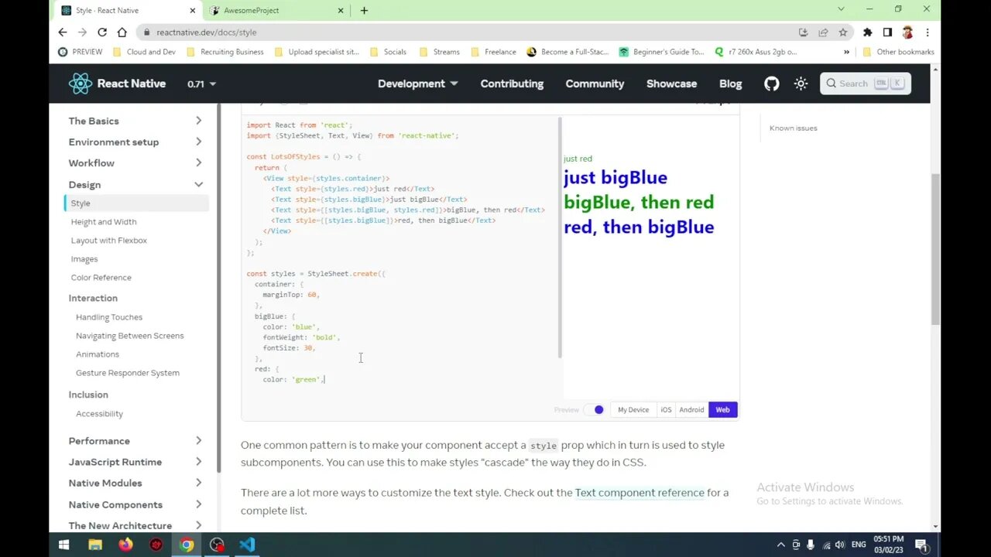
Task: Open the Development menu dropdown
Action: pyautogui.click(x=418, y=84)
